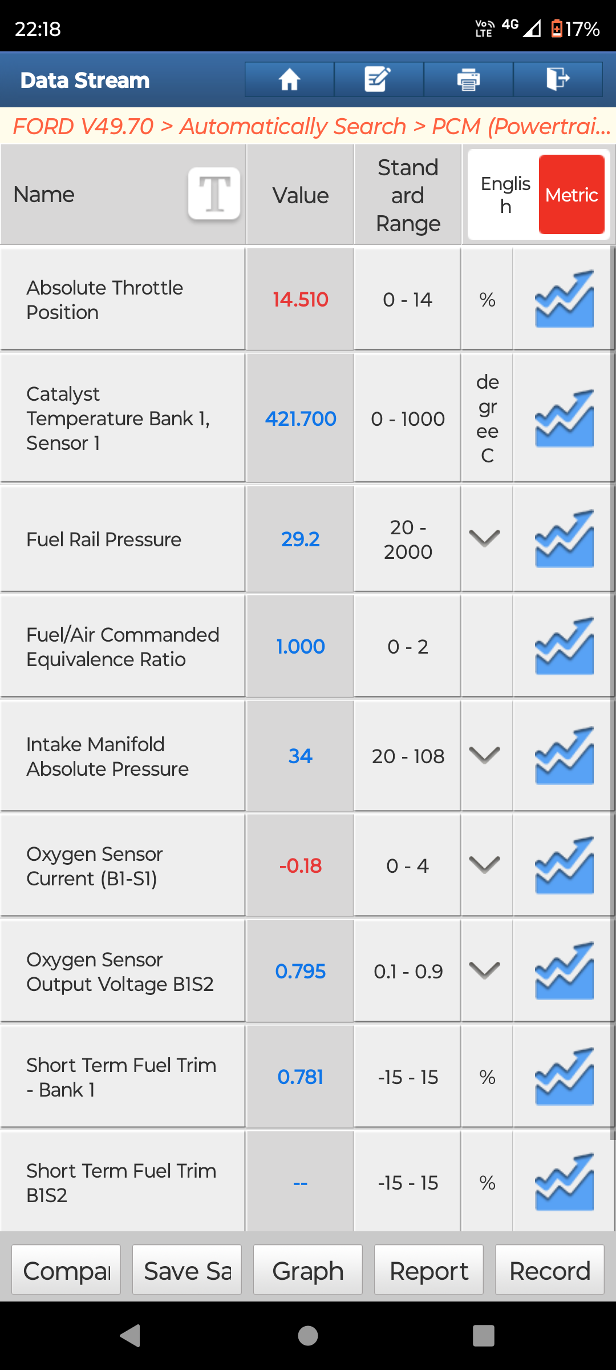Tap the printer icon
Image resolution: width=616 pixels, height=1370 pixels.
(x=468, y=79)
